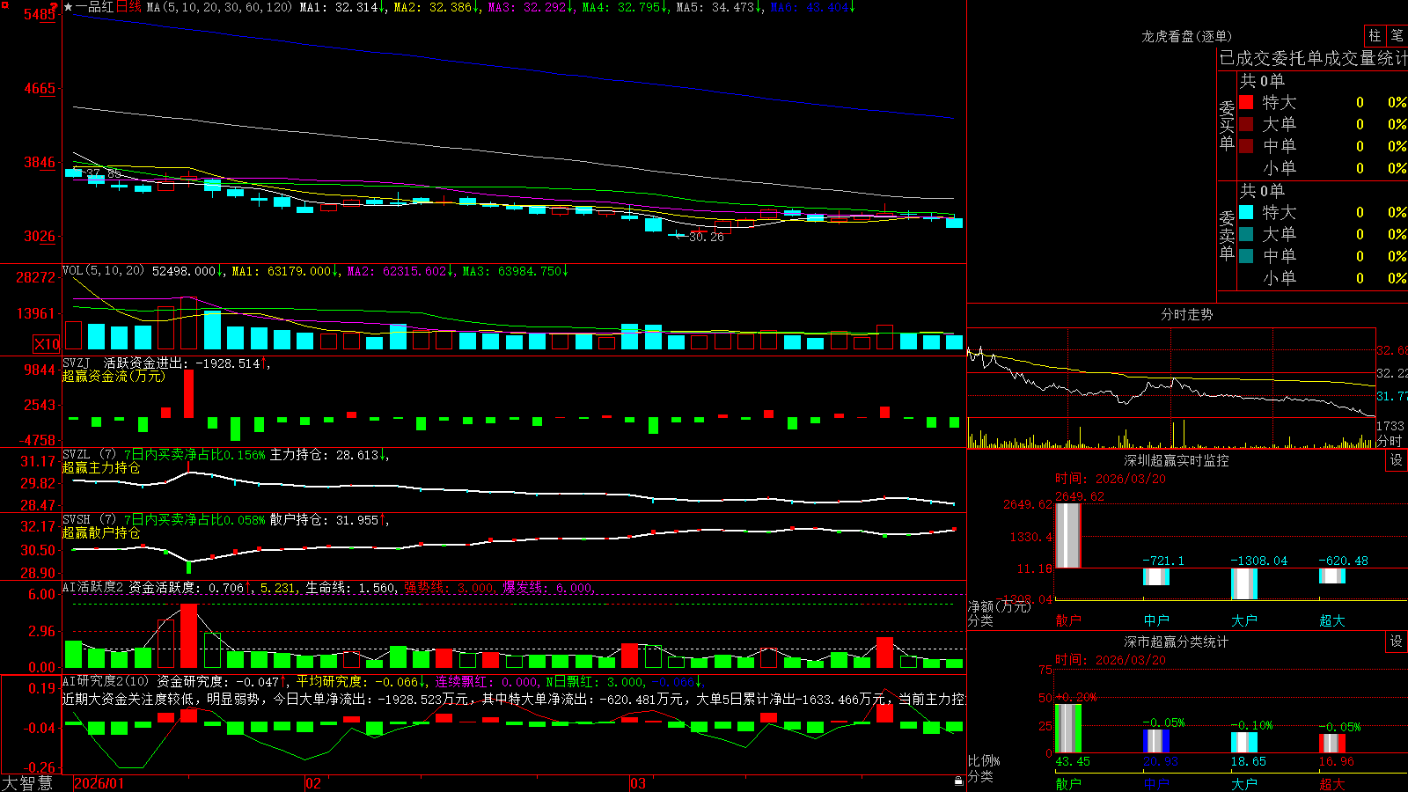1408x792 pixels.
Task: Click the lock icon at chart bottom-right
Action: [x=958, y=781]
